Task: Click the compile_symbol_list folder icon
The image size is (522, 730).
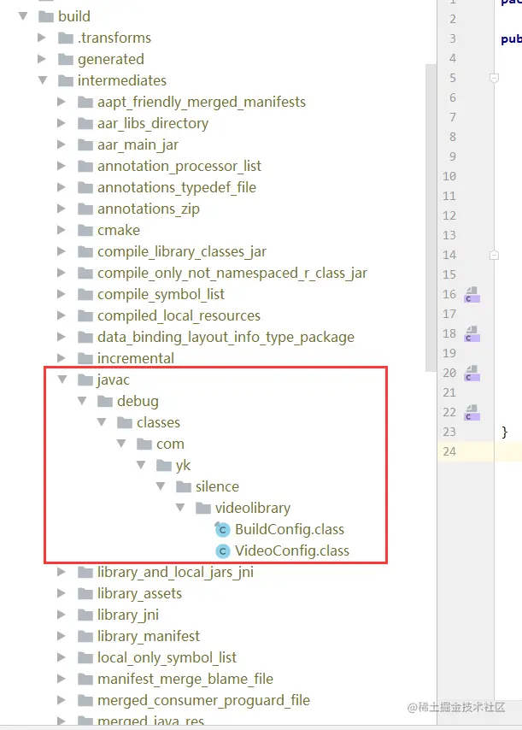Action: 85,294
